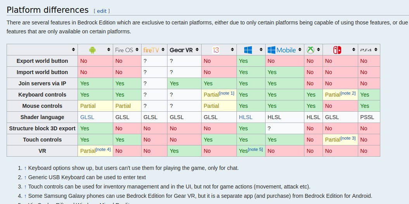This screenshot has width=409, height=204.
Task: Jump back from footnote 4 up arrow
Action: 25,196
